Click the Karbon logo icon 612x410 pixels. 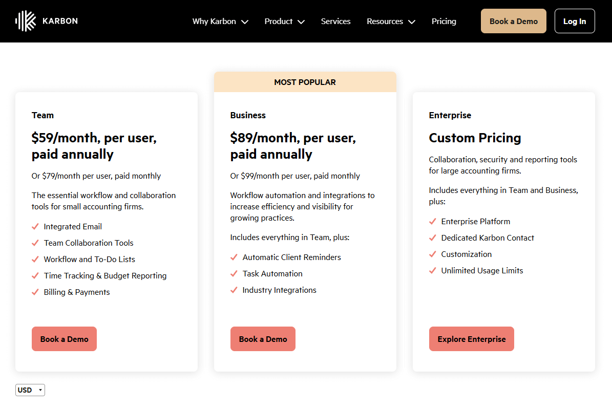click(27, 21)
